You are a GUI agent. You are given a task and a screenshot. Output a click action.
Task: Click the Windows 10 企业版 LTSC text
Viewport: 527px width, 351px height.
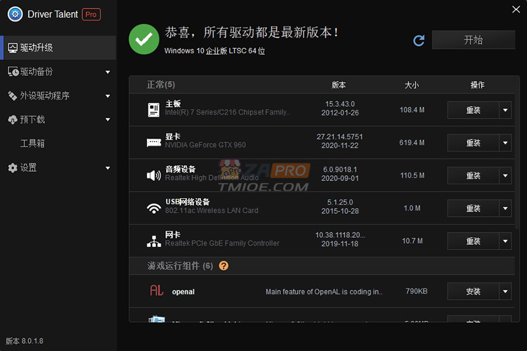pos(215,51)
